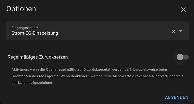Clear the Eingangssensor selection
Viewport: 194px width, 104px height.
[x=173, y=31]
